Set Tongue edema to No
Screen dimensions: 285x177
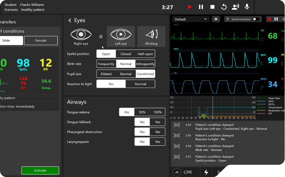click(x=126, y=112)
